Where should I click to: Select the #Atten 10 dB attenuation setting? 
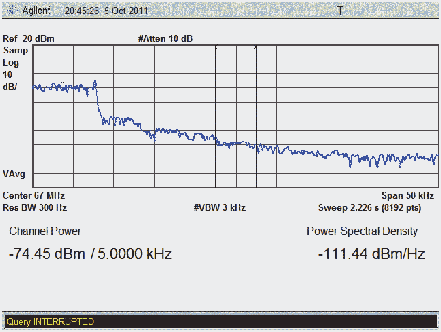[x=165, y=39]
